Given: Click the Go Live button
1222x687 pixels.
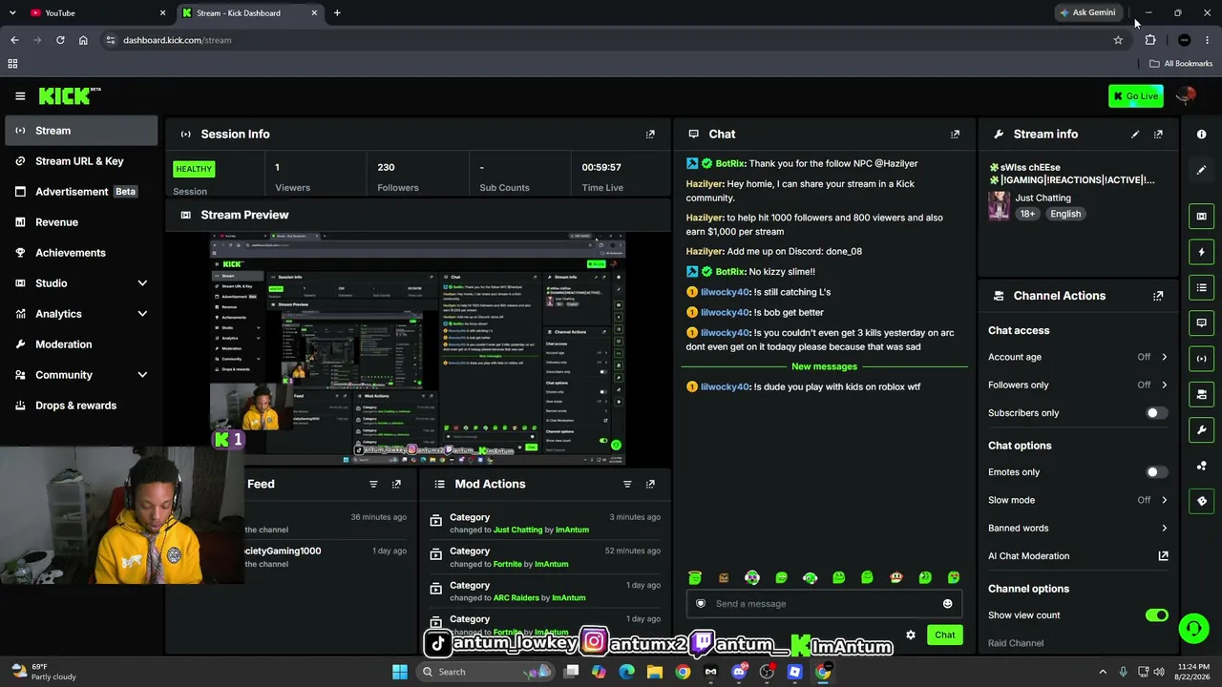Looking at the screenshot, I should (x=1135, y=95).
